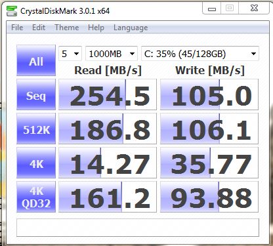Open the Help menu
273x246 pixels.
(96, 28)
